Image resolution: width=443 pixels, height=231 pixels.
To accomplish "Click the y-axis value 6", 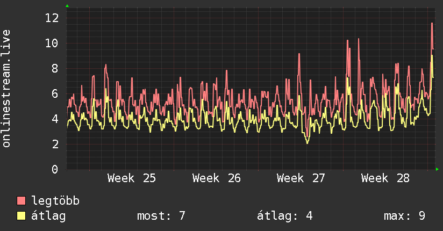I will point(55,93).
